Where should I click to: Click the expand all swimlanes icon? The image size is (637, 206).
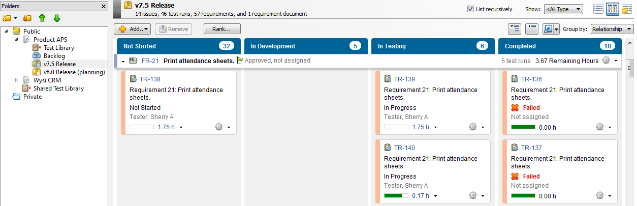pos(514,29)
